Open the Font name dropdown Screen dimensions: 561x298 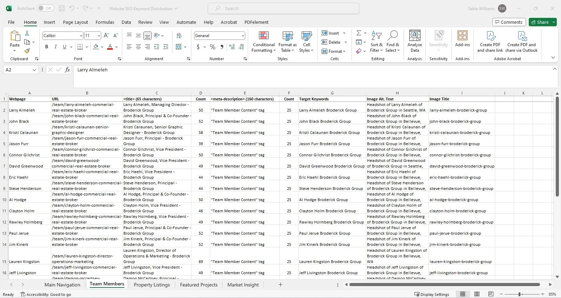(81, 36)
